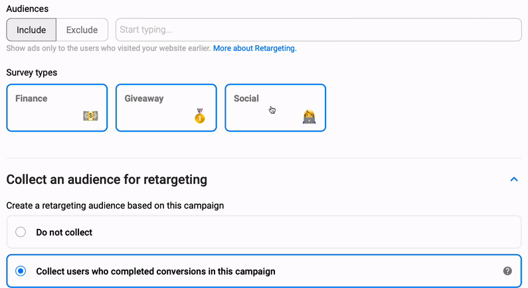Screen dimensions: 528x288
Task: Choose the Giveaway survey type label
Action: point(144,98)
